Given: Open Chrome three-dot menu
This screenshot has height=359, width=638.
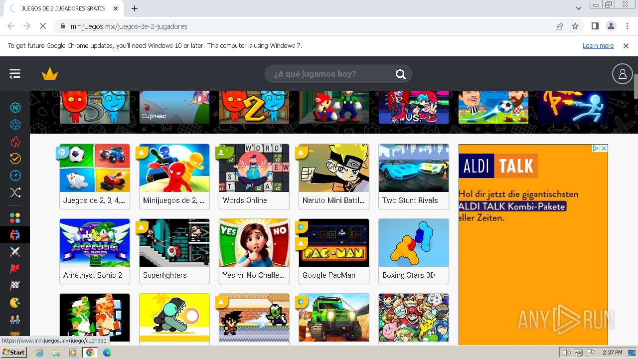Looking at the screenshot, I should pos(626,26).
